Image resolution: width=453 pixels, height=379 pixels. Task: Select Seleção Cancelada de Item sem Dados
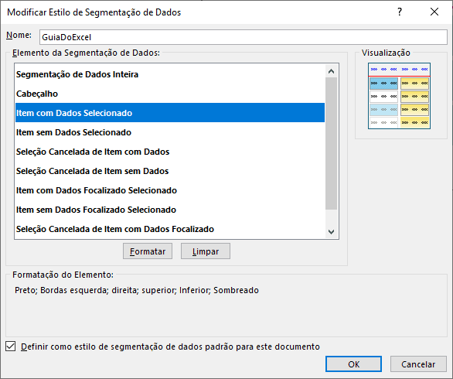(x=170, y=171)
